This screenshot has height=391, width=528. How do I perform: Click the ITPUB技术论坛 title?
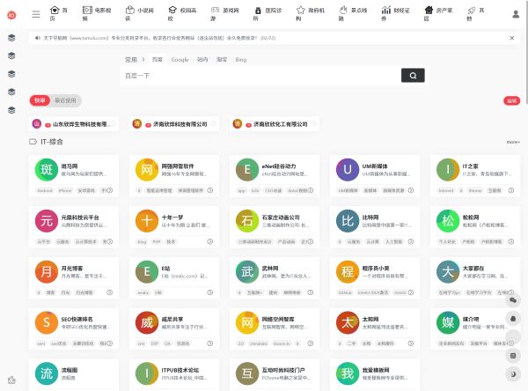click(x=180, y=370)
